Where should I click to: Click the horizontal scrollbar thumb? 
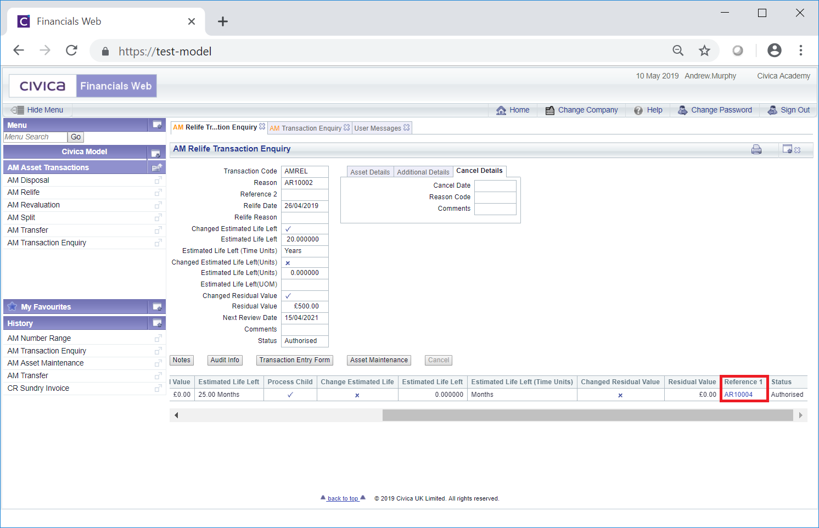[588, 415]
